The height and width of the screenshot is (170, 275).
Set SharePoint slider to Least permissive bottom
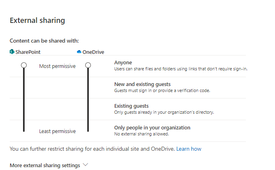coord(24,131)
